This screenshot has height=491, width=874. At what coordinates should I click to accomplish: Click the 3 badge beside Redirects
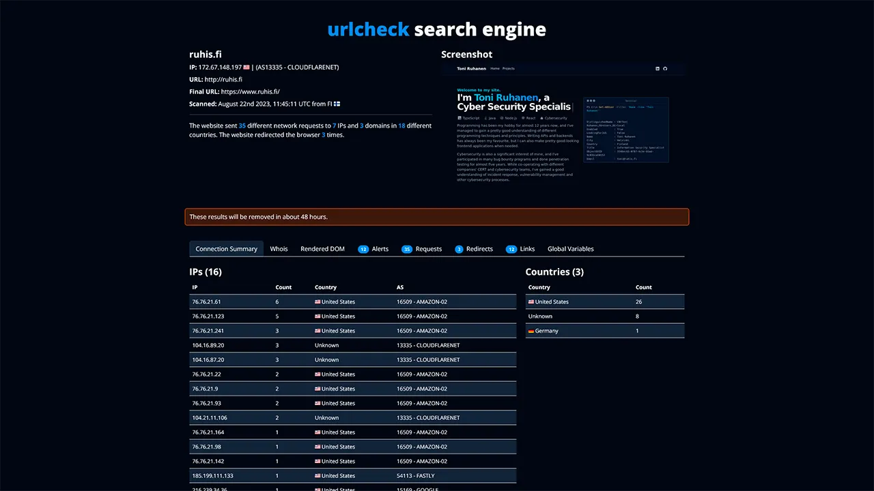point(459,249)
